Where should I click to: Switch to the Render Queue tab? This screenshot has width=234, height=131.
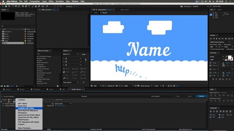pyautogui.click(x=76, y=90)
